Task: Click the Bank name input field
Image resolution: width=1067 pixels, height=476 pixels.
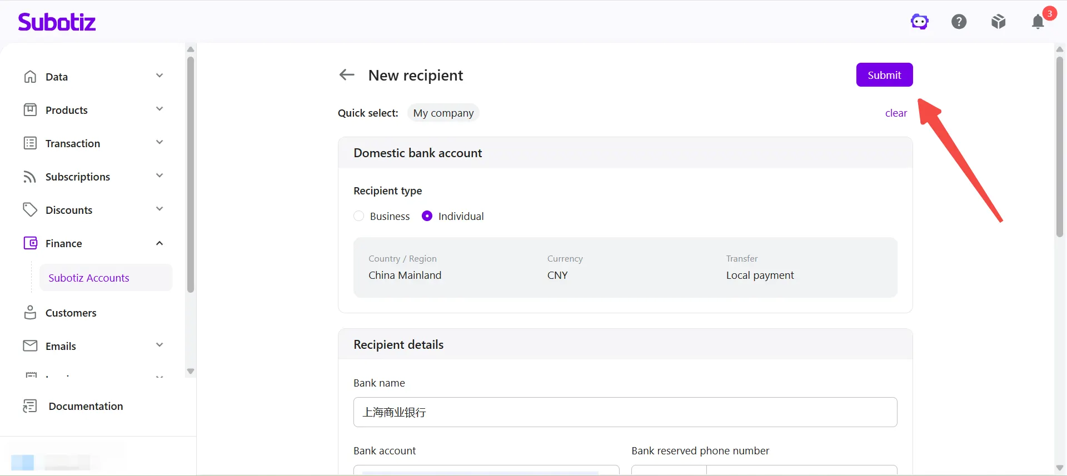Action: (625, 412)
